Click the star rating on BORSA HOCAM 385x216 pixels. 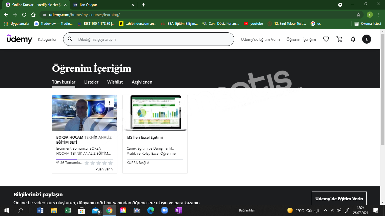tap(99, 163)
